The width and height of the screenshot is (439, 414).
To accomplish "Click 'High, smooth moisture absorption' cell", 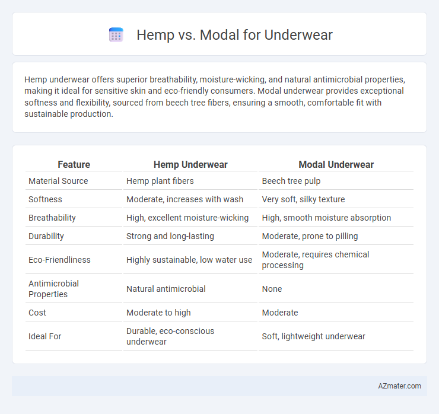I will [x=326, y=218].
